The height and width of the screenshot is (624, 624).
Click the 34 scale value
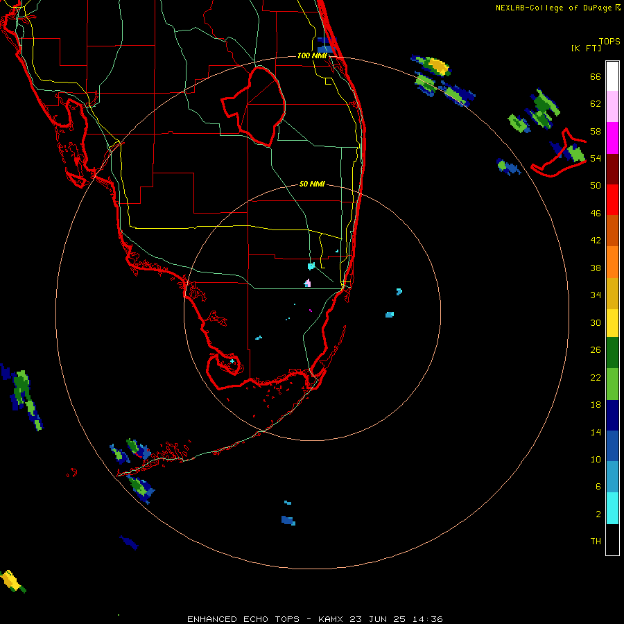[x=596, y=295]
